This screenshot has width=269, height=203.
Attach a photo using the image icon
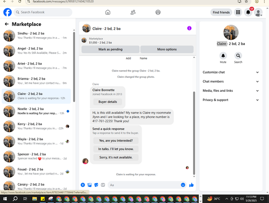pyautogui.click(x=89, y=185)
